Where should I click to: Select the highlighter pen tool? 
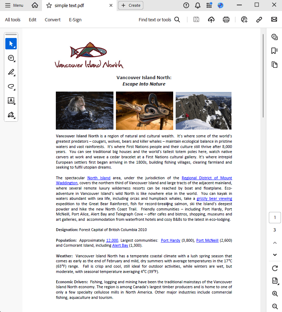[x=11, y=72]
